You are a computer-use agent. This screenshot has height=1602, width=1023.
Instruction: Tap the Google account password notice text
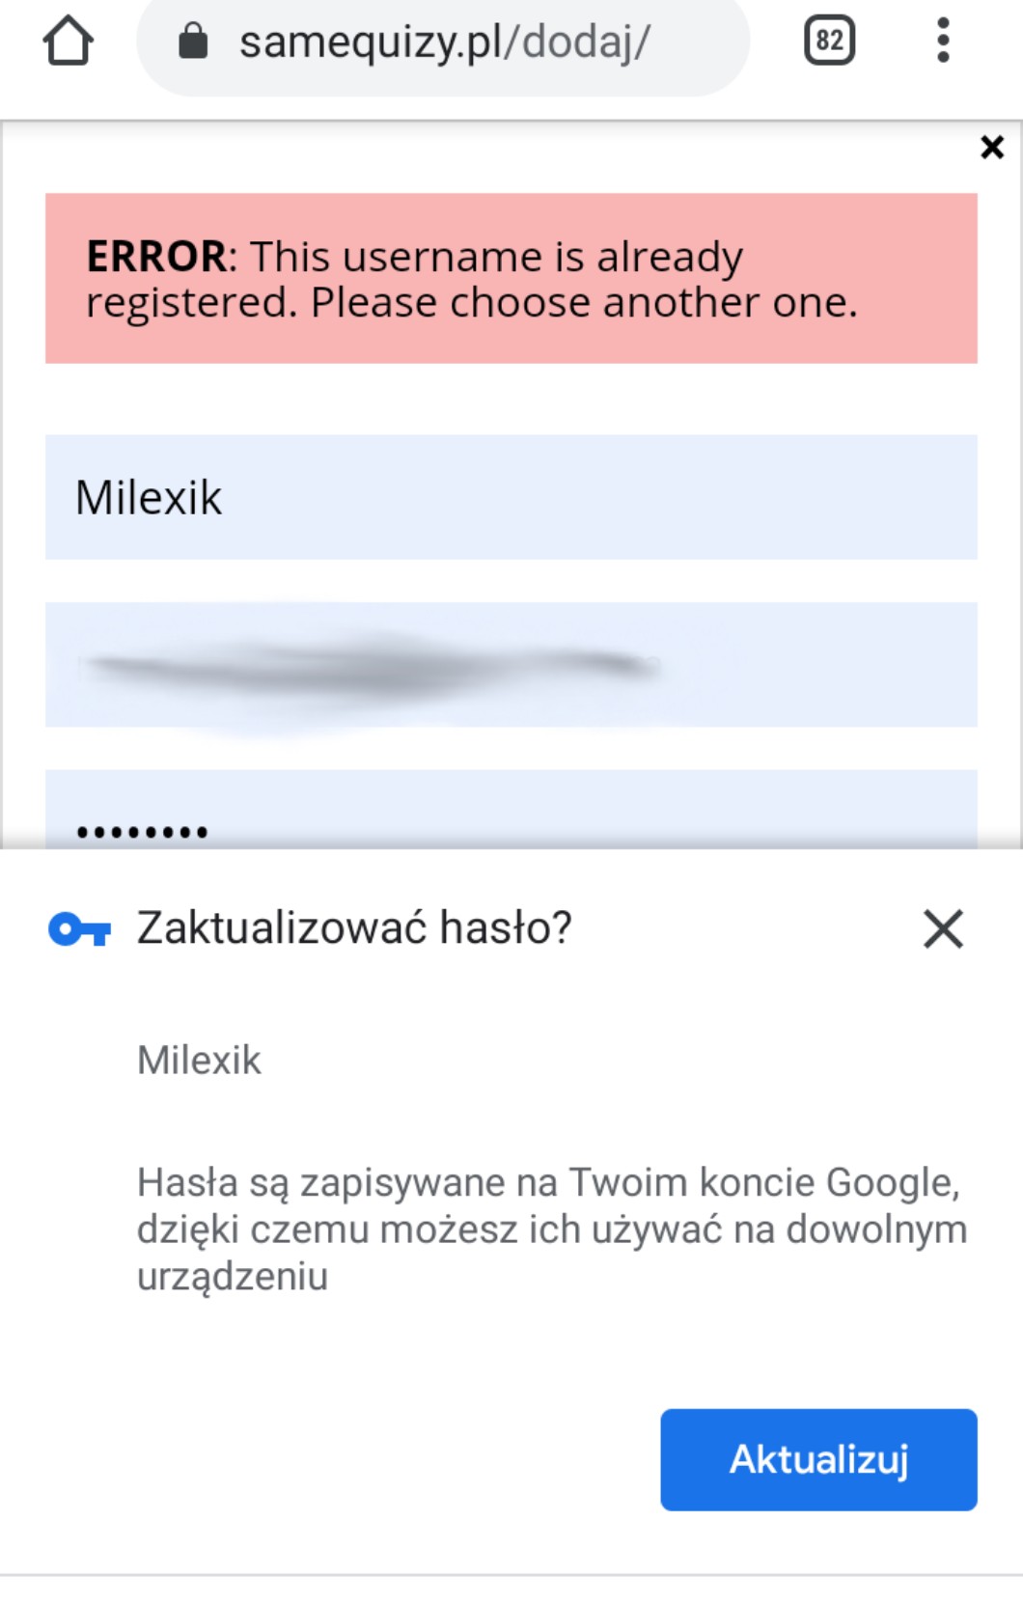pyautogui.click(x=550, y=1229)
